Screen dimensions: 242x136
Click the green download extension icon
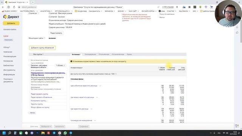click(x=200, y=7)
